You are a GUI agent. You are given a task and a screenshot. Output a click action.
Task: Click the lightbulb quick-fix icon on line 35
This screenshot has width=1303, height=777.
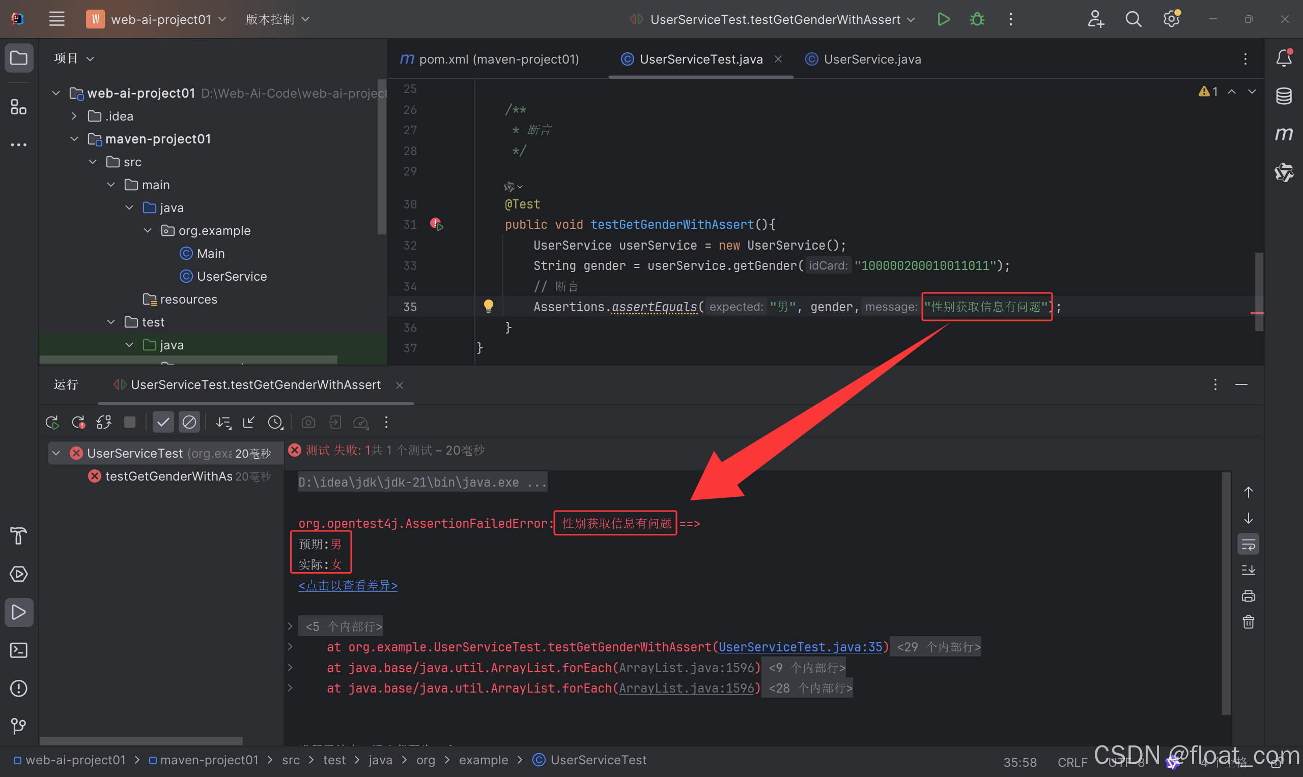[x=488, y=306]
